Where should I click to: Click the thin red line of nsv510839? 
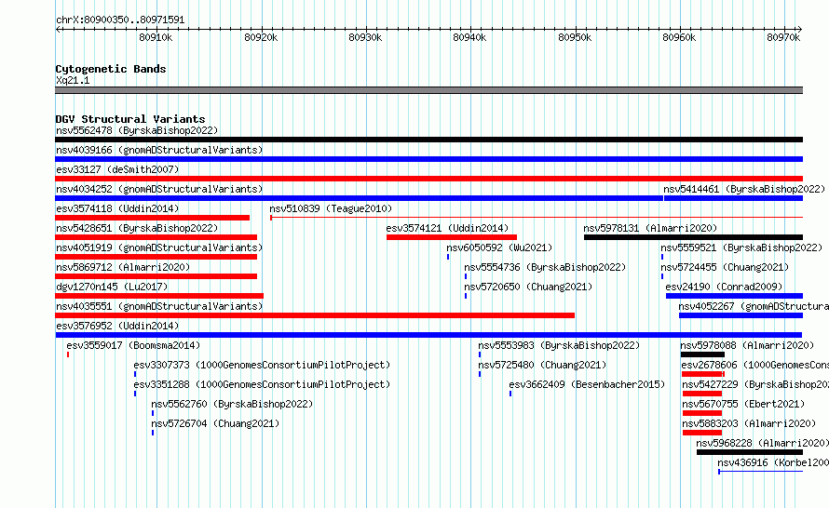click(537, 217)
